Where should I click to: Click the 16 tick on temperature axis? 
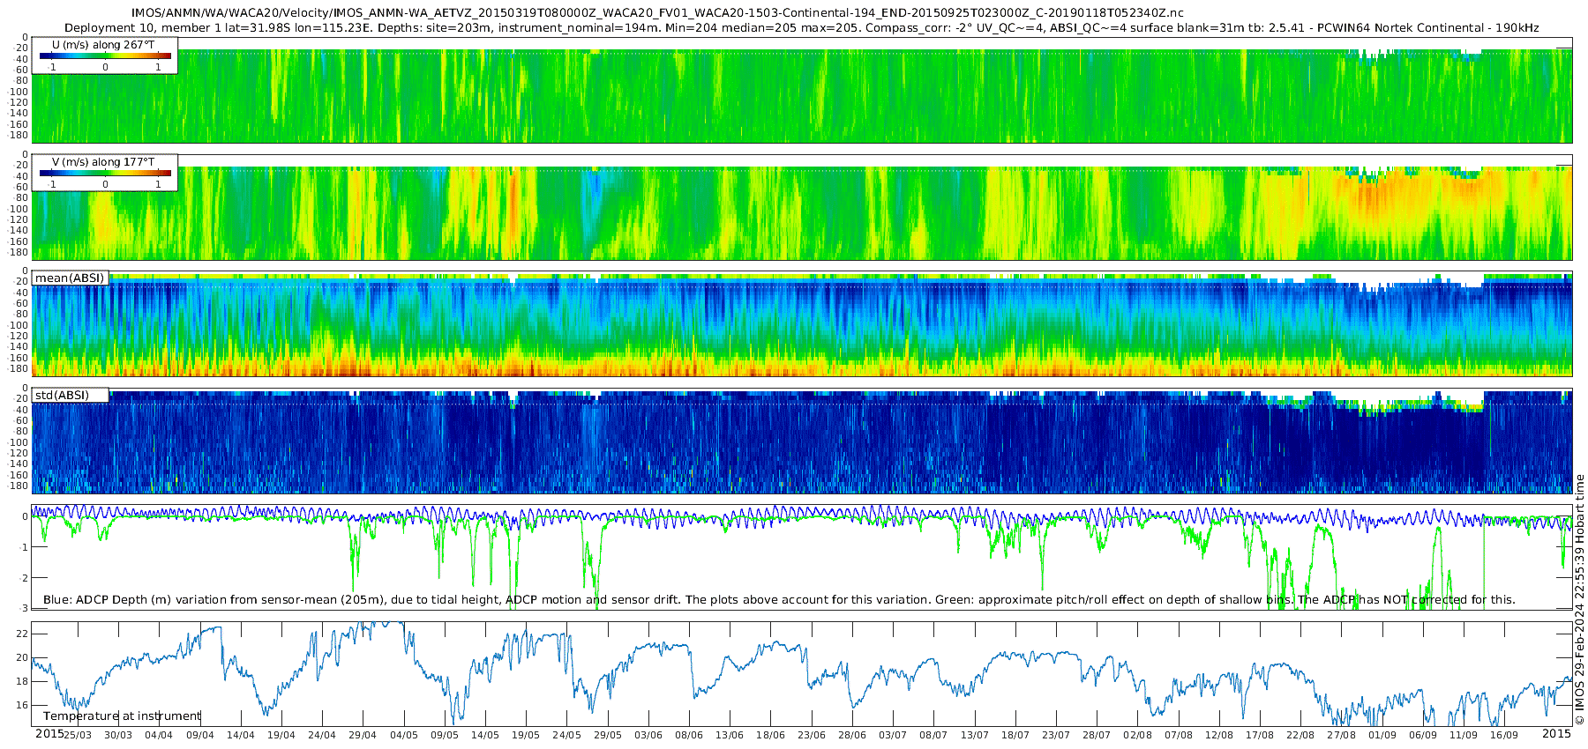22,705
